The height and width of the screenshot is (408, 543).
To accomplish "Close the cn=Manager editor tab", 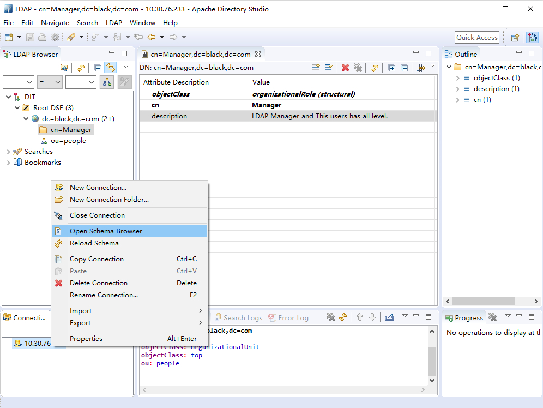I will pyautogui.click(x=258, y=54).
